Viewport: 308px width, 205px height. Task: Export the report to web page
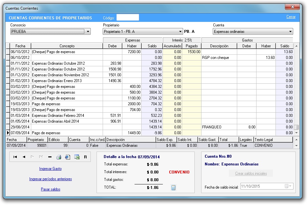click(68, 157)
